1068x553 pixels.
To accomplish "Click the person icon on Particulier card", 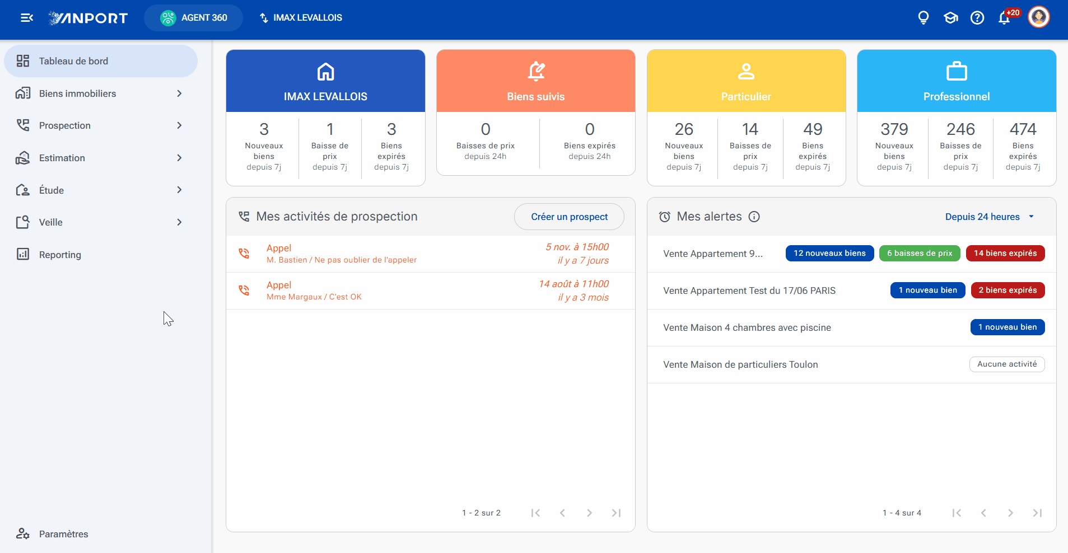I will point(746,72).
